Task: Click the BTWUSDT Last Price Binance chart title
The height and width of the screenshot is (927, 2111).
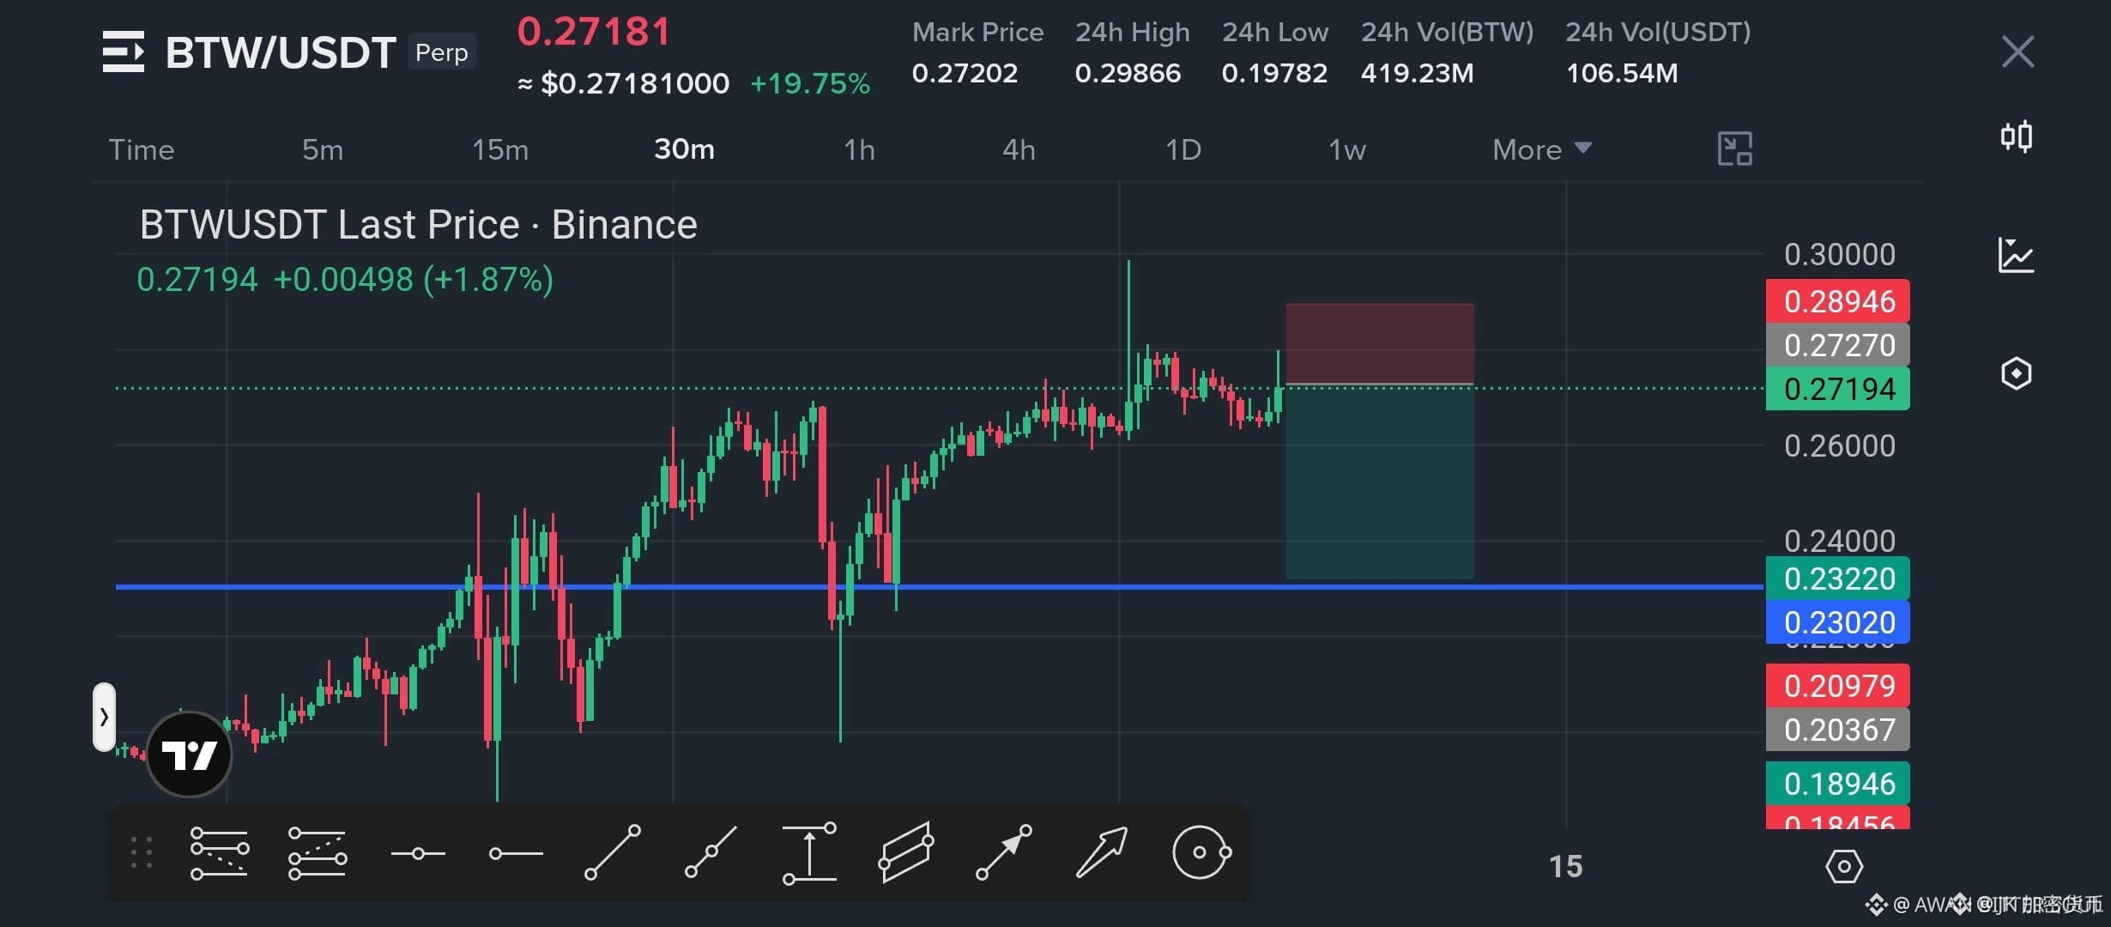Action: [418, 225]
